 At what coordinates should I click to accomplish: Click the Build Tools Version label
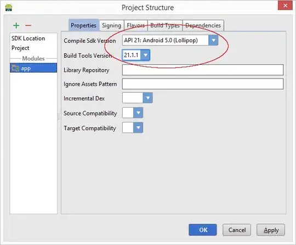(88, 55)
